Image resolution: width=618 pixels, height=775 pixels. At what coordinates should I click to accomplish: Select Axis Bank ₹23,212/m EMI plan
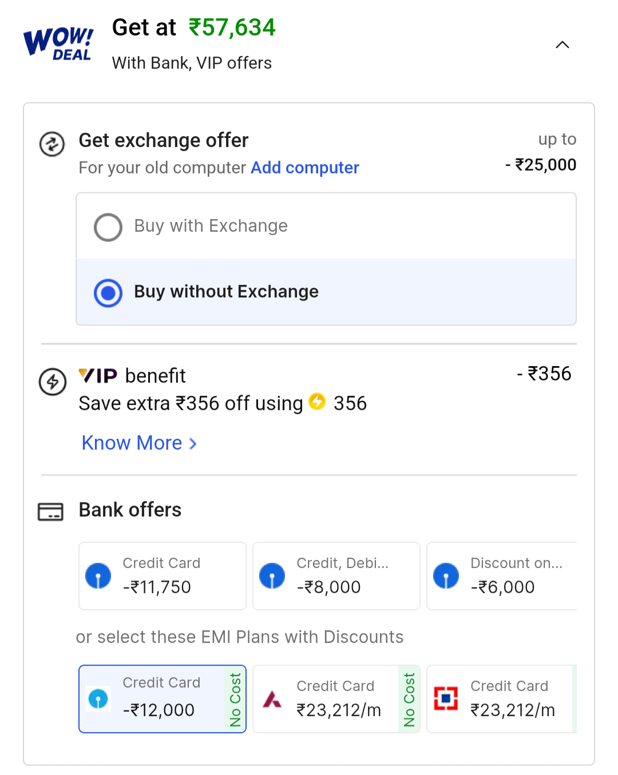click(x=336, y=698)
